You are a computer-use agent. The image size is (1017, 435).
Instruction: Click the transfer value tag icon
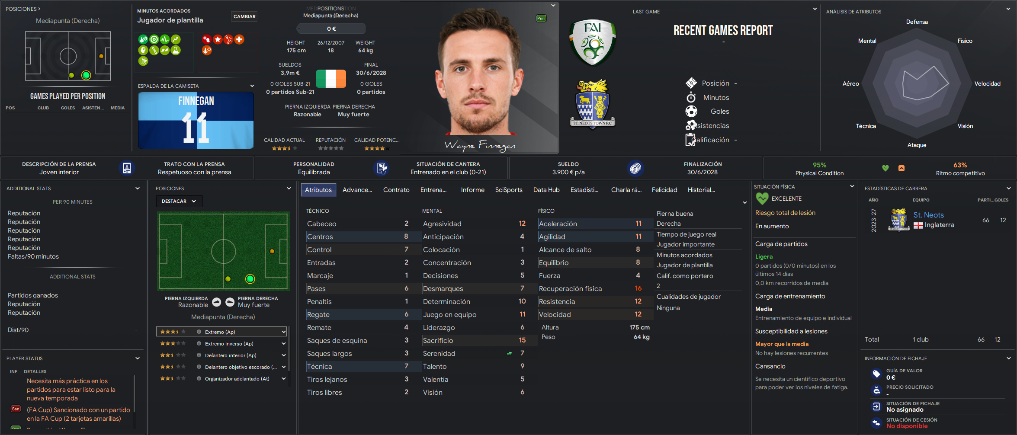[x=876, y=374]
